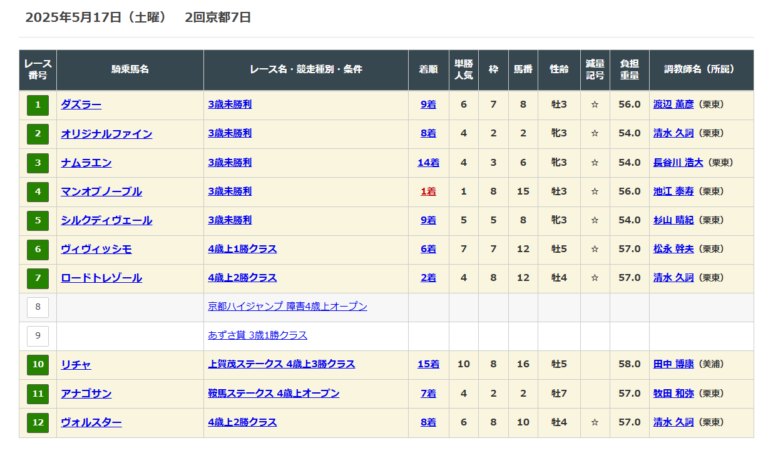Image resolution: width=778 pixels, height=453 pixels.
Task: Click the 15着 result link
Action: click(x=428, y=364)
